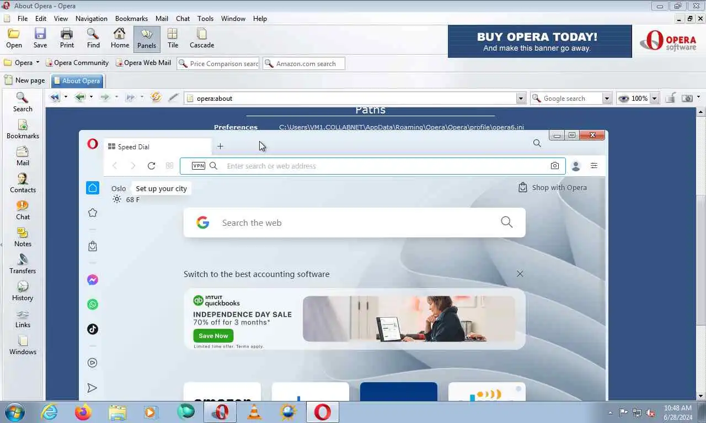The image size is (706, 423).
Task: Click Set up your city
Action: pos(161,188)
